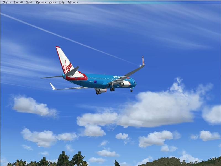Viewport: 221px width, 166px height.
Task: Open the Views menu
Action: [x=52, y=2]
